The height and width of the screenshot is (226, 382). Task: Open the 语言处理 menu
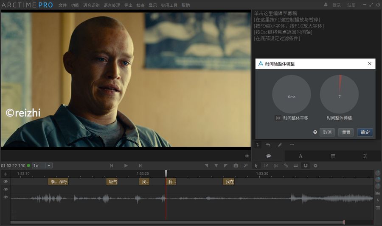coord(112,5)
